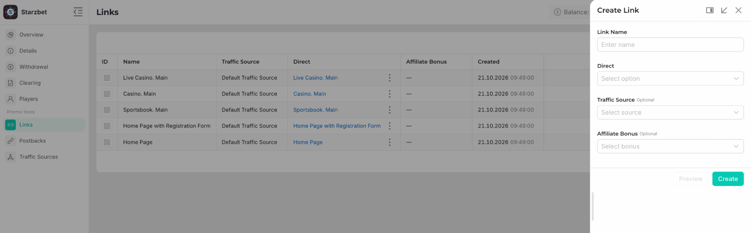The image size is (751, 233).
Task: Open the Traffic Source dropdown
Action: coord(670,112)
